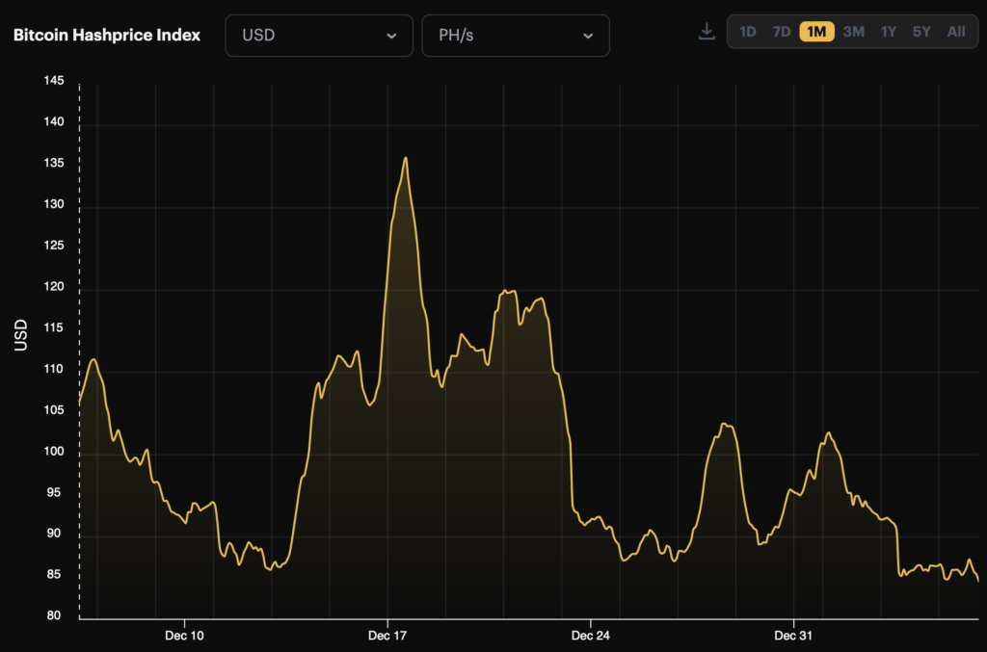The width and height of the screenshot is (987, 652).
Task: Click the Dec 24 x-axis date label
Action: pos(590,636)
